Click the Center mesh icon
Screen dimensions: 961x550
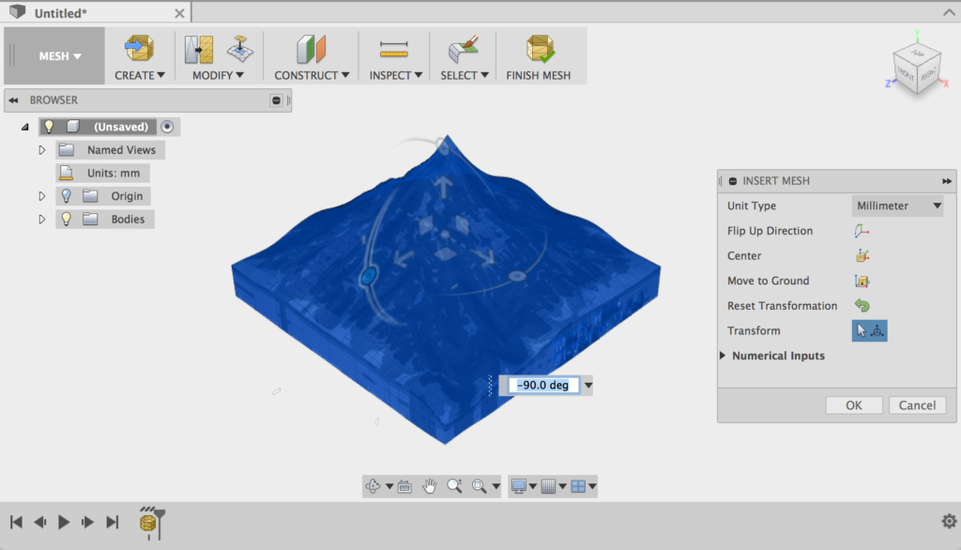[x=862, y=255]
